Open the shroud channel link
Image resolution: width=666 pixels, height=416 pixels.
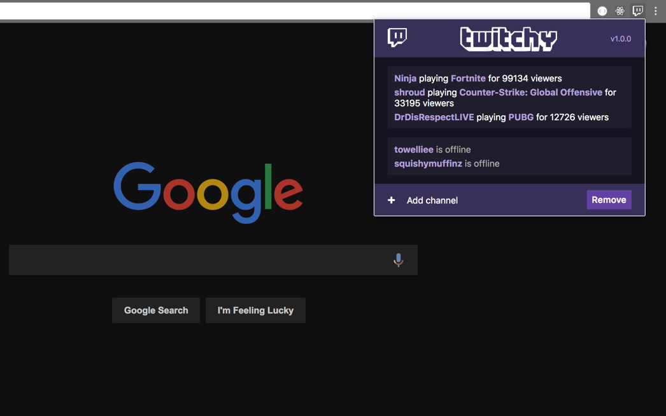pyautogui.click(x=409, y=92)
